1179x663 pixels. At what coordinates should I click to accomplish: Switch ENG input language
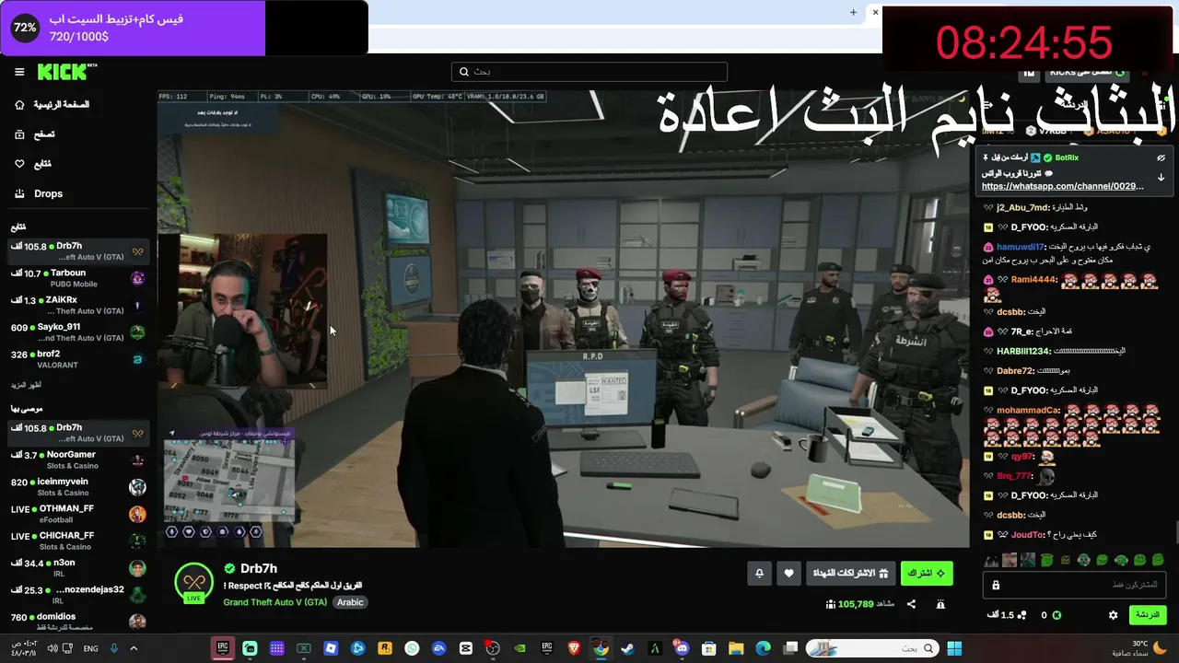(x=90, y=648)
